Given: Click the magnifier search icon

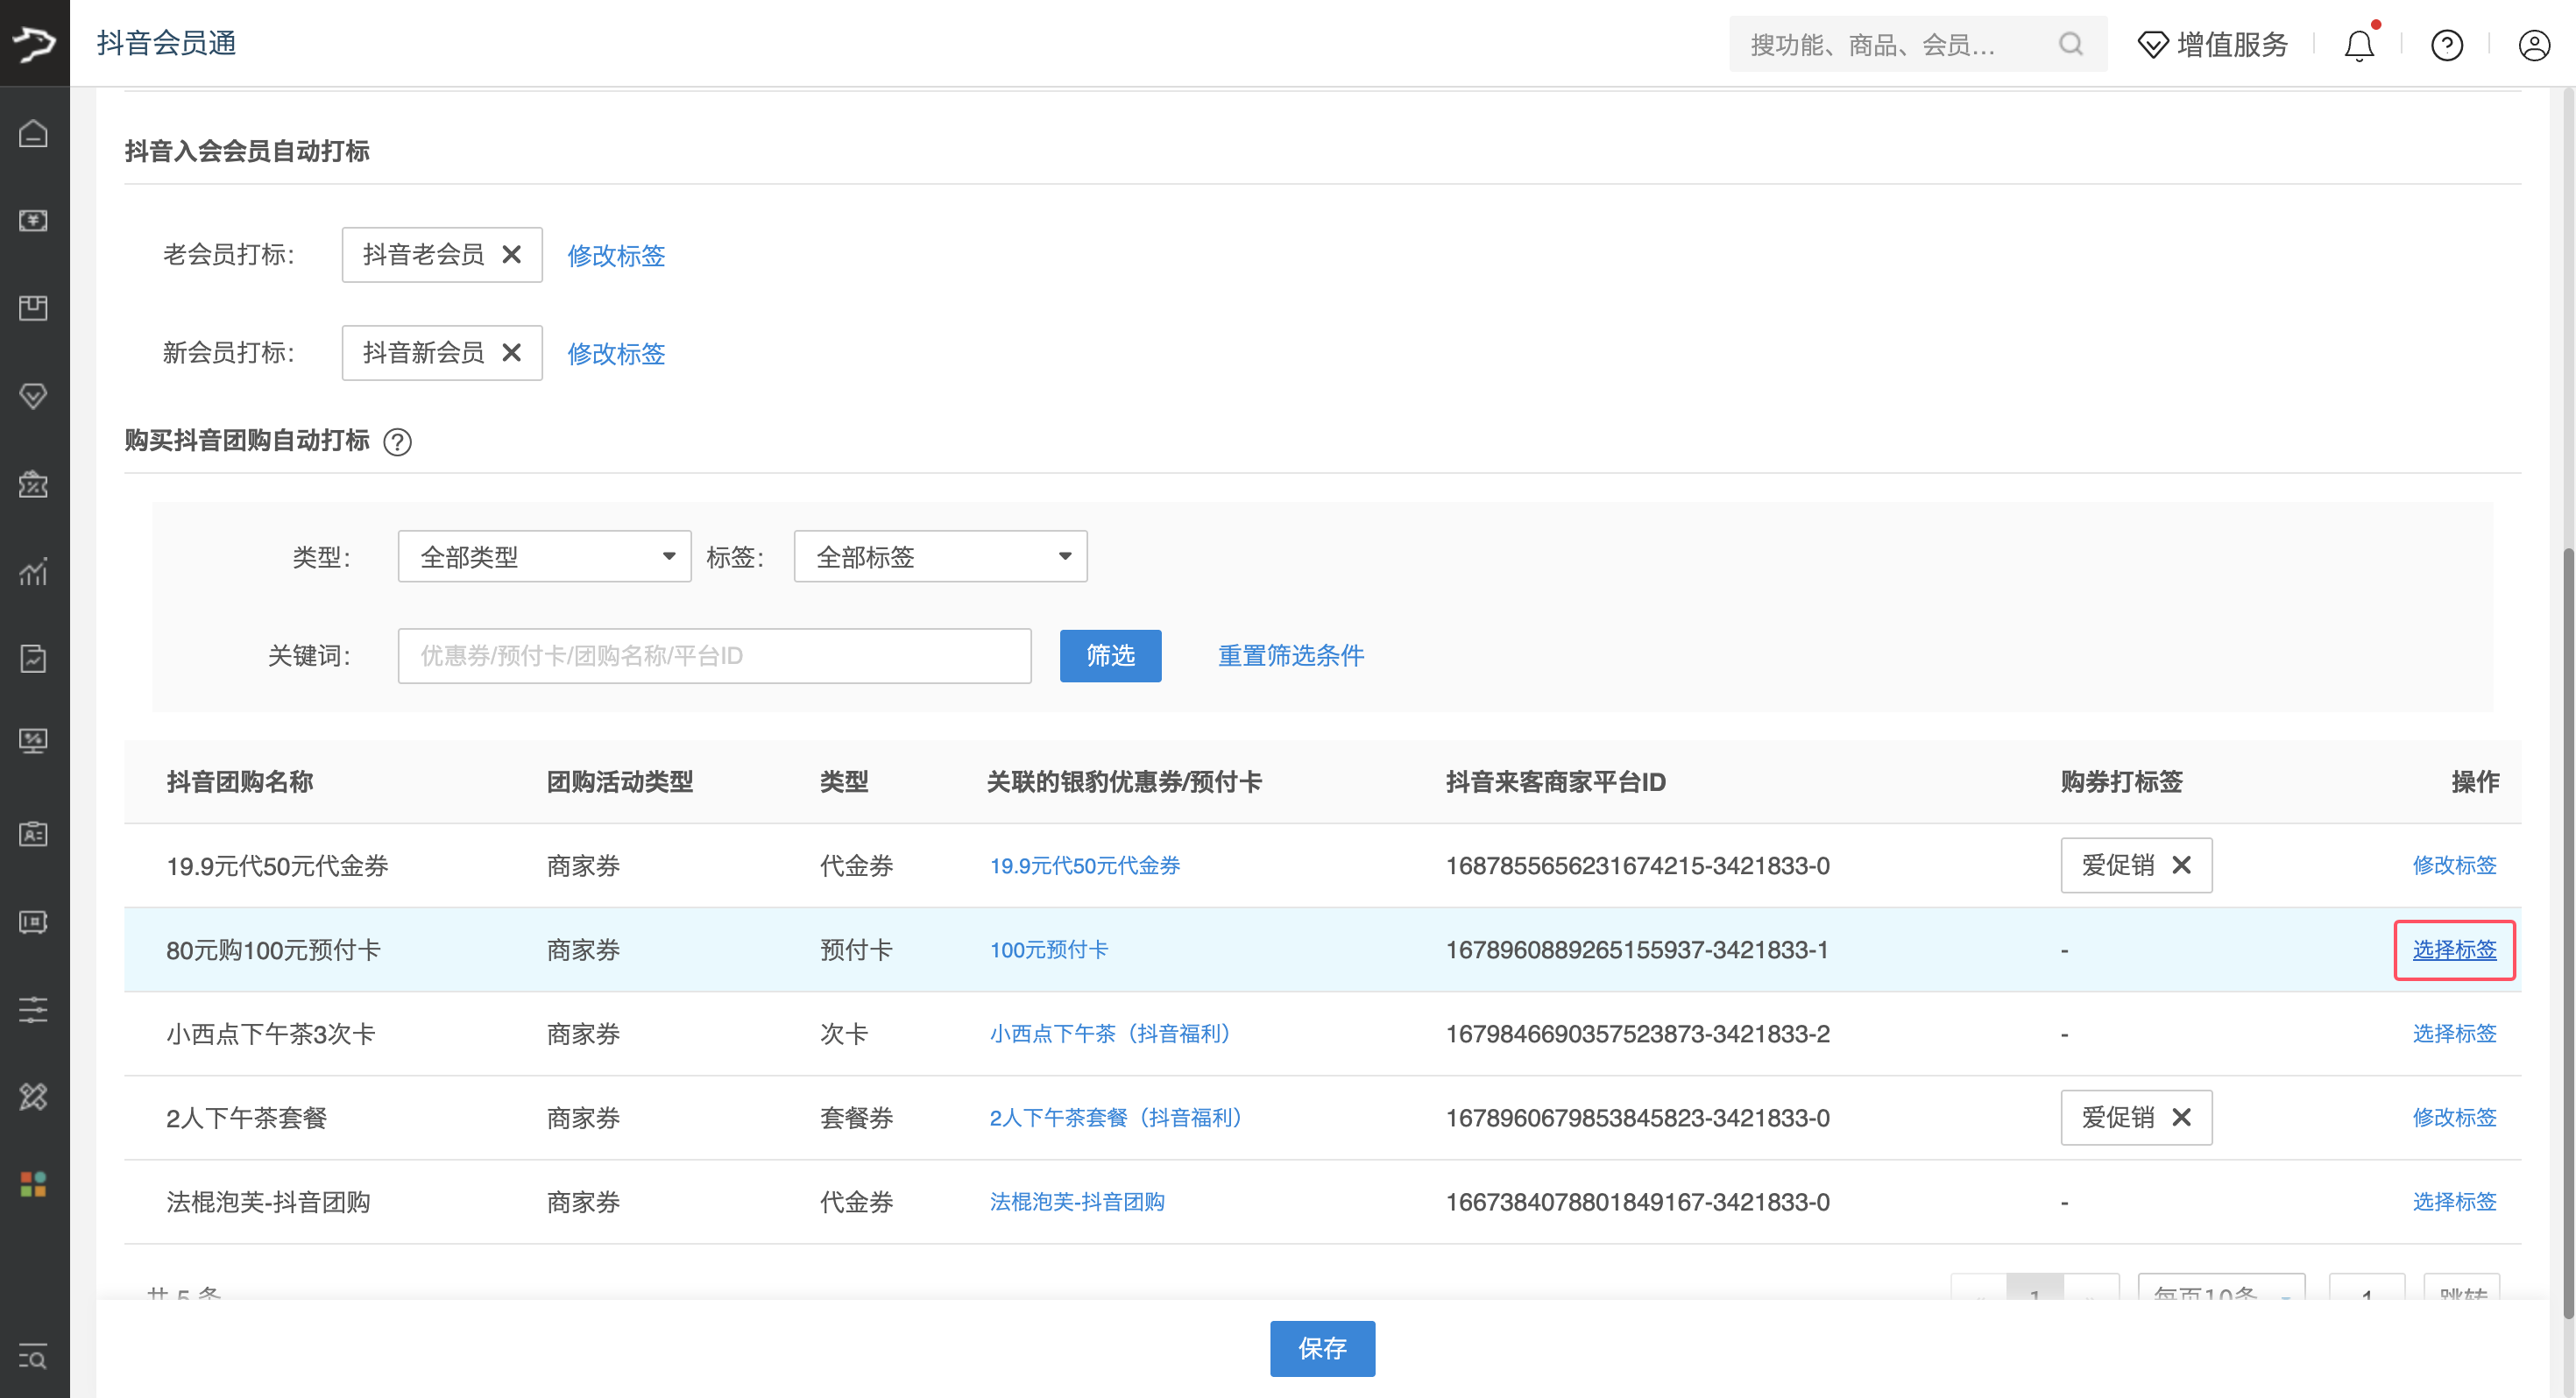Looking at the screenshot, I should point(2071,44).
